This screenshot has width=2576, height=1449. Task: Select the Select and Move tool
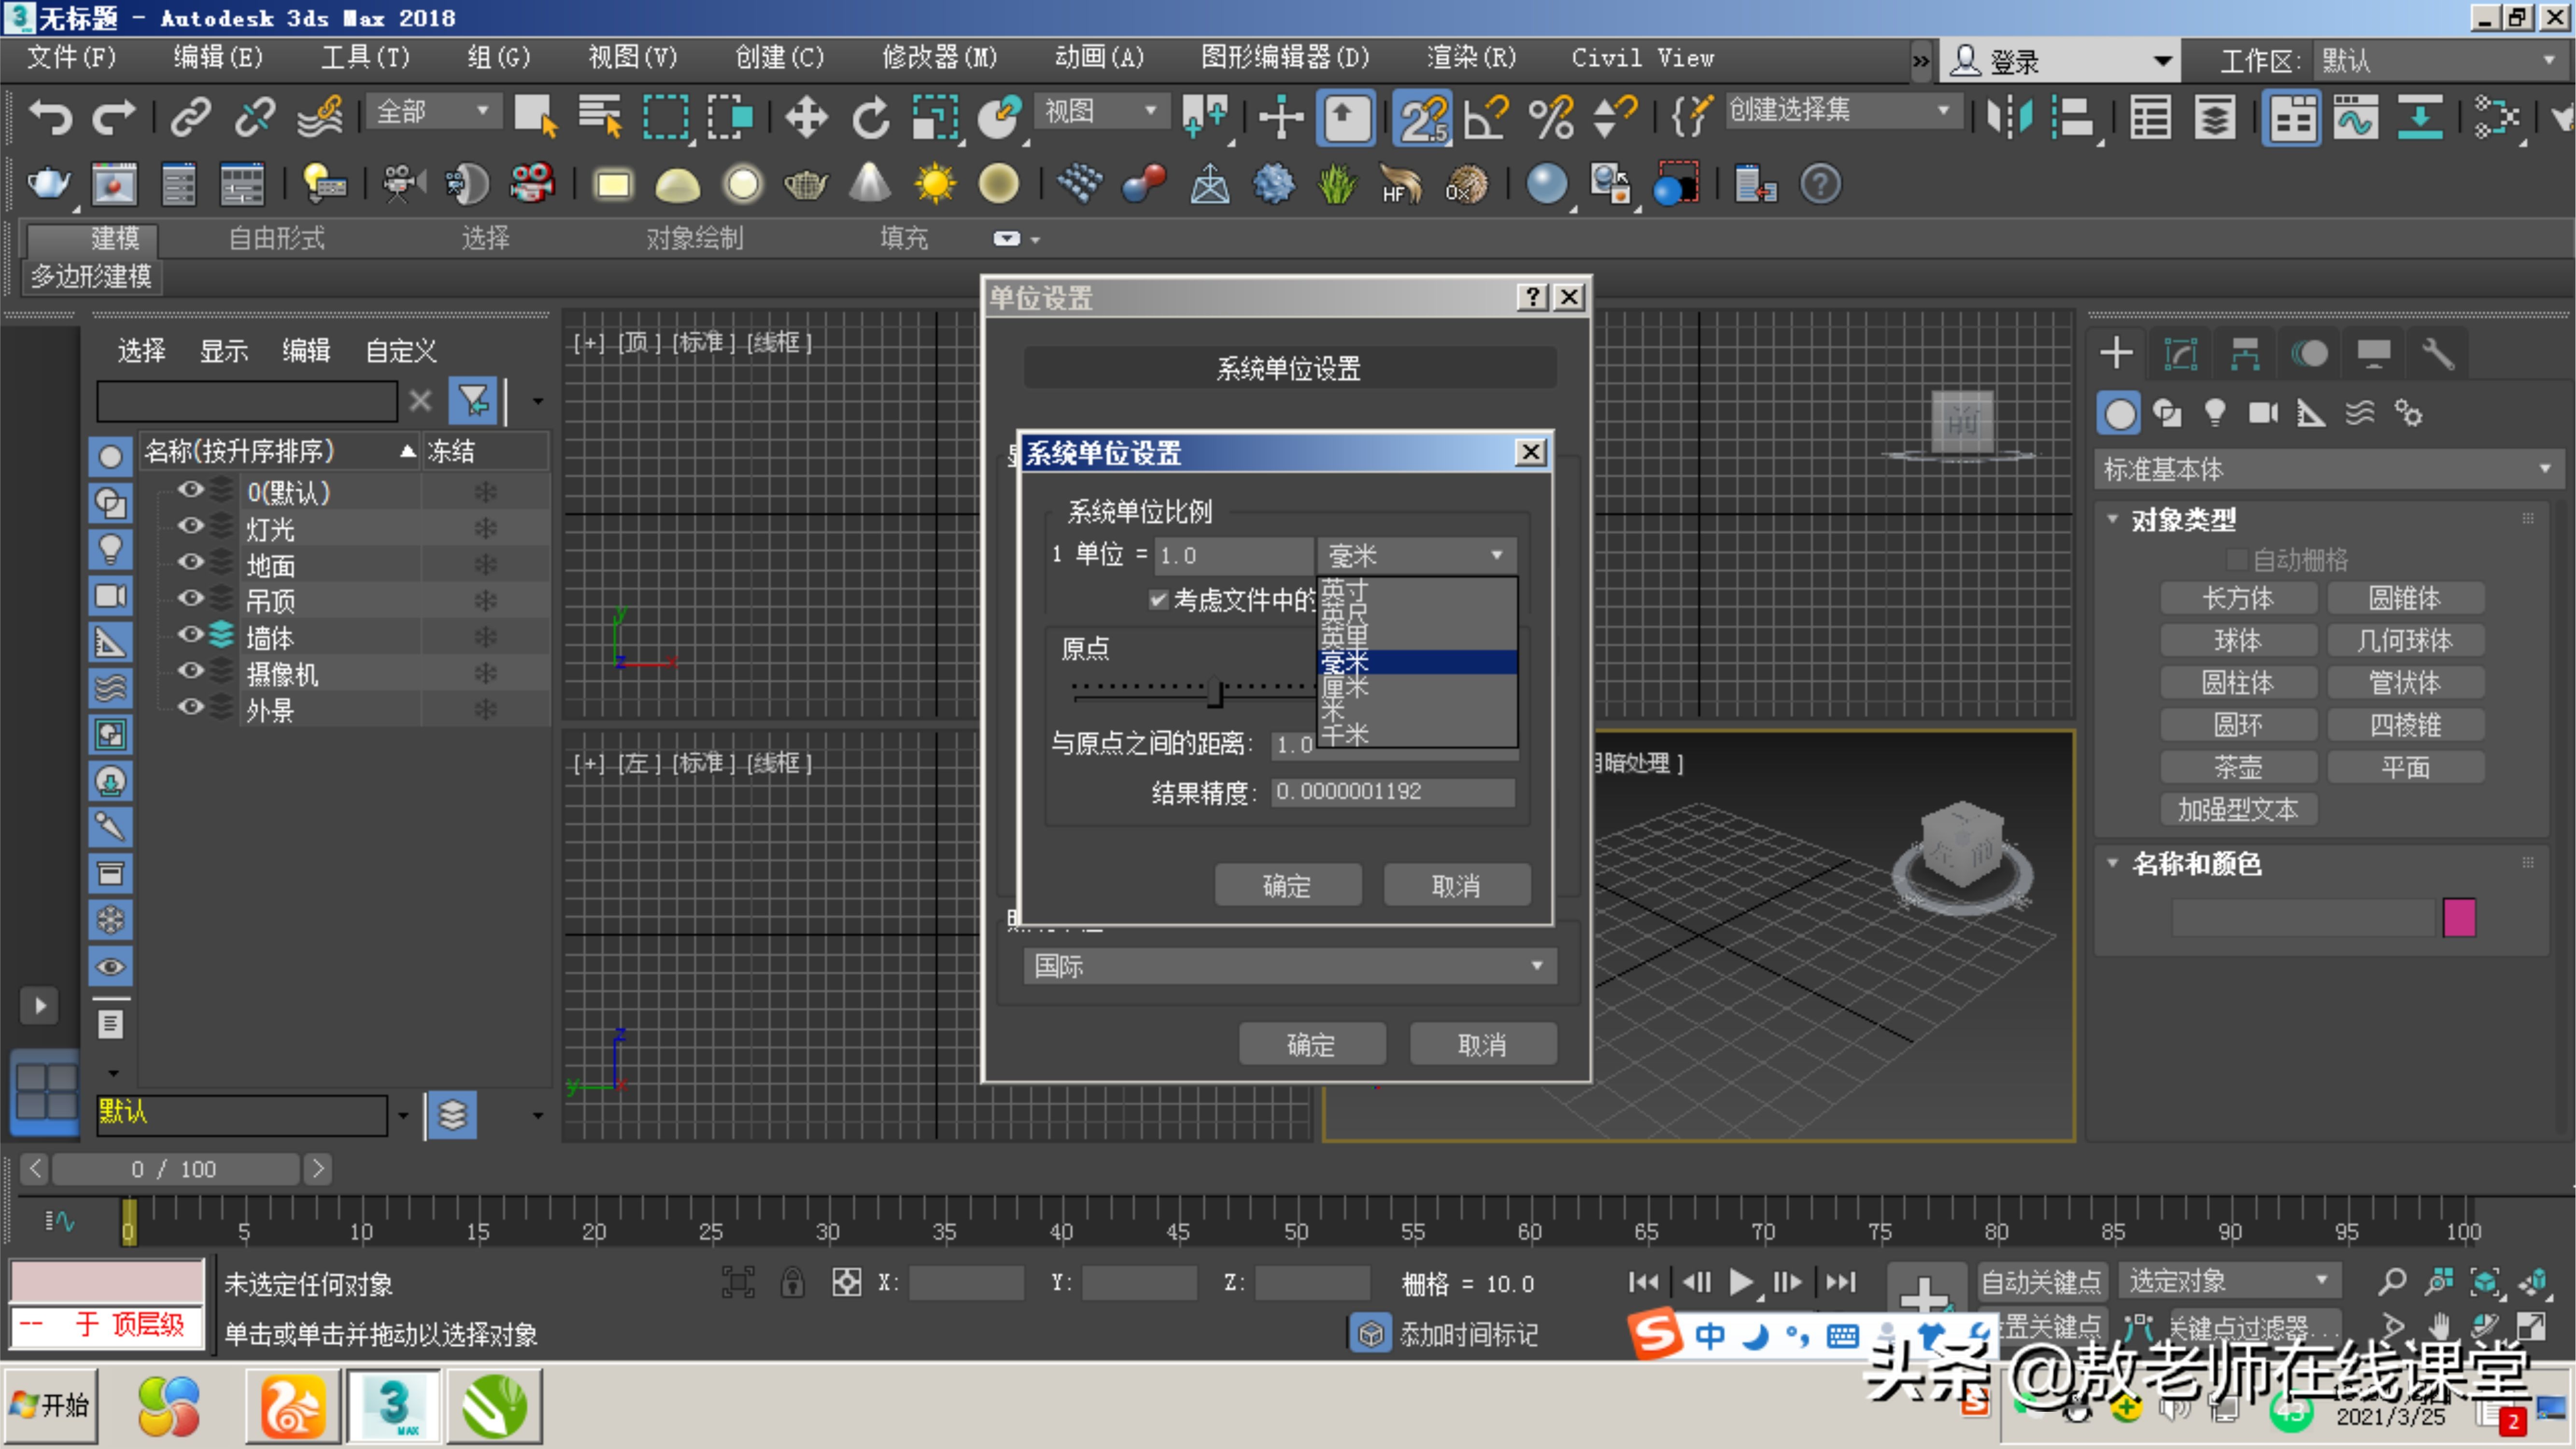pyautogui.click(x=806, y=117)
